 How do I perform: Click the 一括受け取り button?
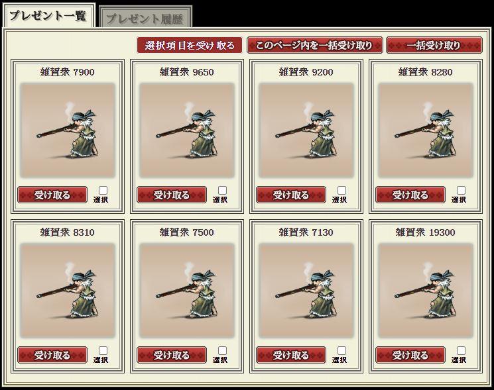coord(434,45)
